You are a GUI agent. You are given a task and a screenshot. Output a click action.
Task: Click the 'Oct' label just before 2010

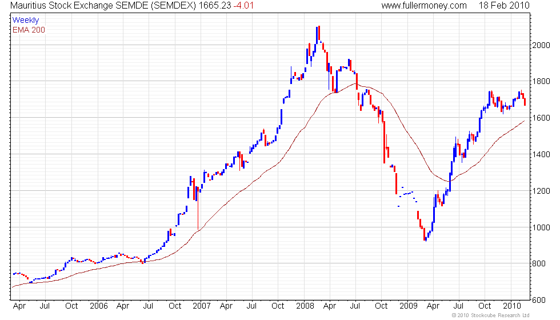pyautogui.click(x=485, y=306)
